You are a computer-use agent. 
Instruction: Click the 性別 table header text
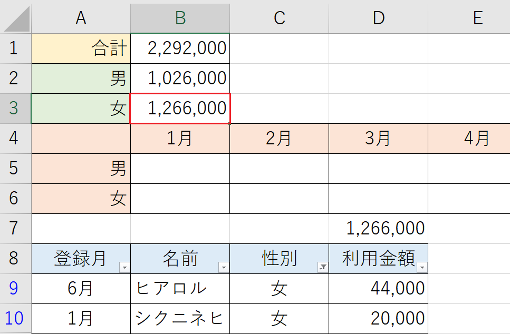[x=280, y=258]
